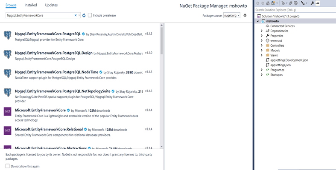Click the package list scroll down arrow
336x170 pixels.
[161, 147]
